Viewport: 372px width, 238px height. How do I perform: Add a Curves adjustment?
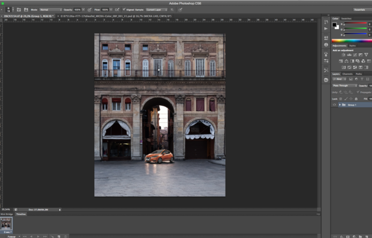point(355,55)
